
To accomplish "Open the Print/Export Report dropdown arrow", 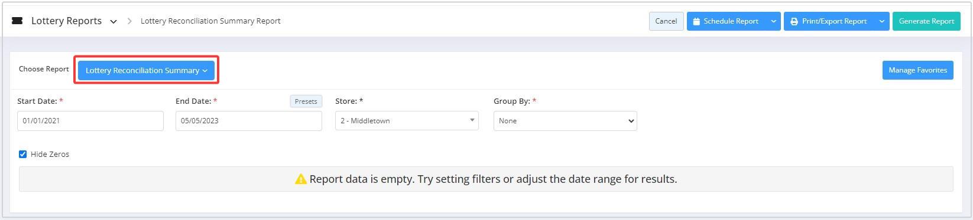I will point(882,21).
